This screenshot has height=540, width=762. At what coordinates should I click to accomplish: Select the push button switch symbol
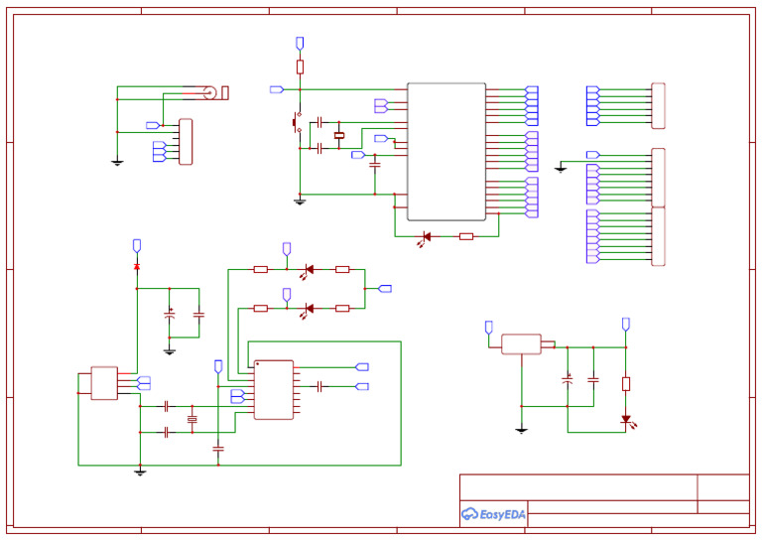(297, 122)
